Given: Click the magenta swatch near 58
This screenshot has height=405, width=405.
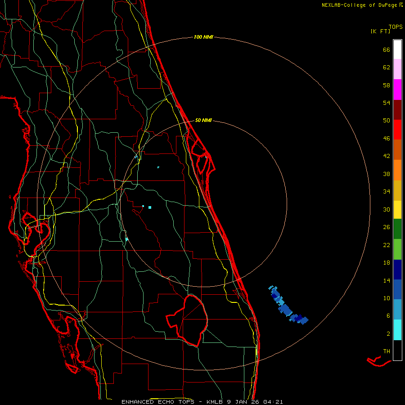Looking at the screenshot, I should 397,90.
